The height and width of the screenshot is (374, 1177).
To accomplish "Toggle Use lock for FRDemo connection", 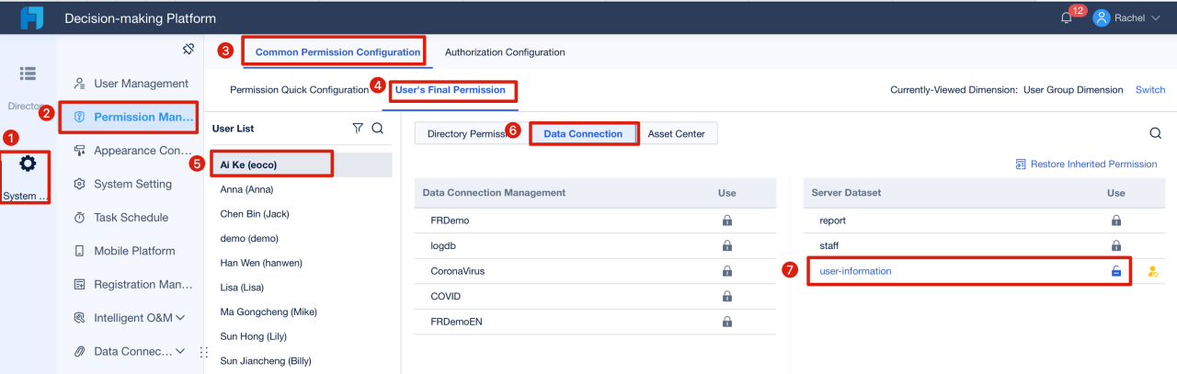I will (726, 221).
